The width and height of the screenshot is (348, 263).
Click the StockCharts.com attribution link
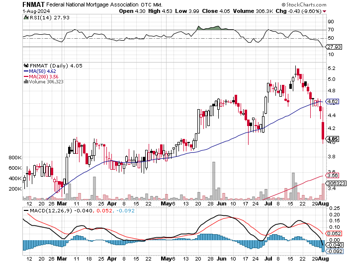304,4
